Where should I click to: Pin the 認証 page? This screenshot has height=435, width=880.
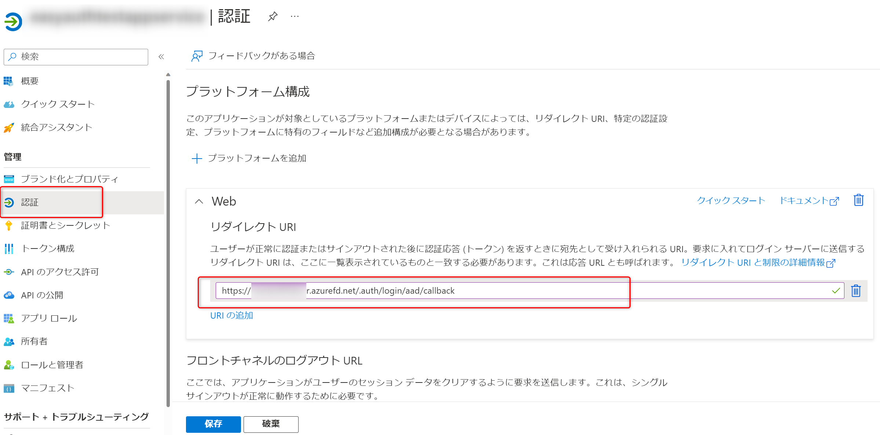click(x=273, y=16)
